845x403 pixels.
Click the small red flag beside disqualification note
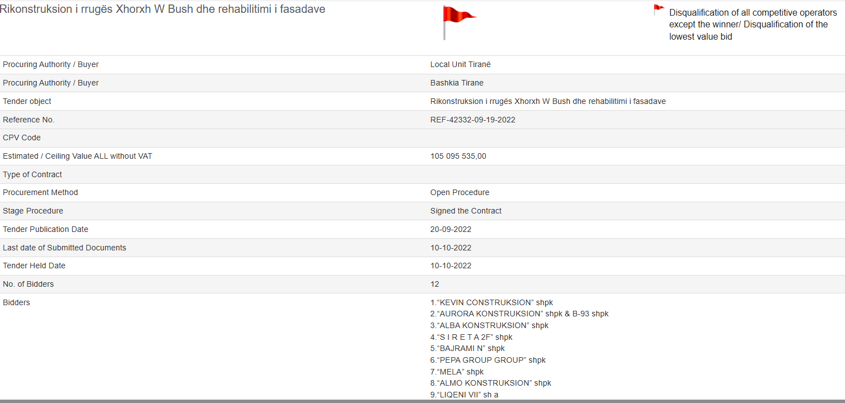click(658, 10)
